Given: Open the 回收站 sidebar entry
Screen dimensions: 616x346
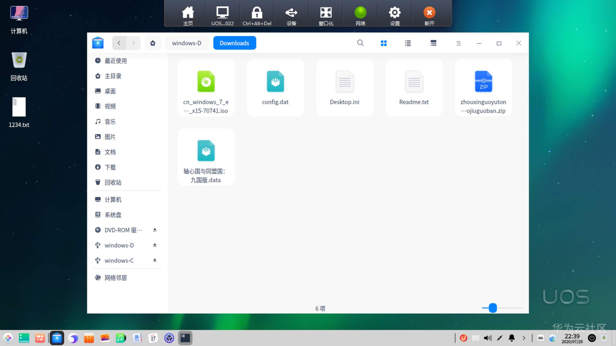Looking at the screenshot, I should (x=113, y=182).
